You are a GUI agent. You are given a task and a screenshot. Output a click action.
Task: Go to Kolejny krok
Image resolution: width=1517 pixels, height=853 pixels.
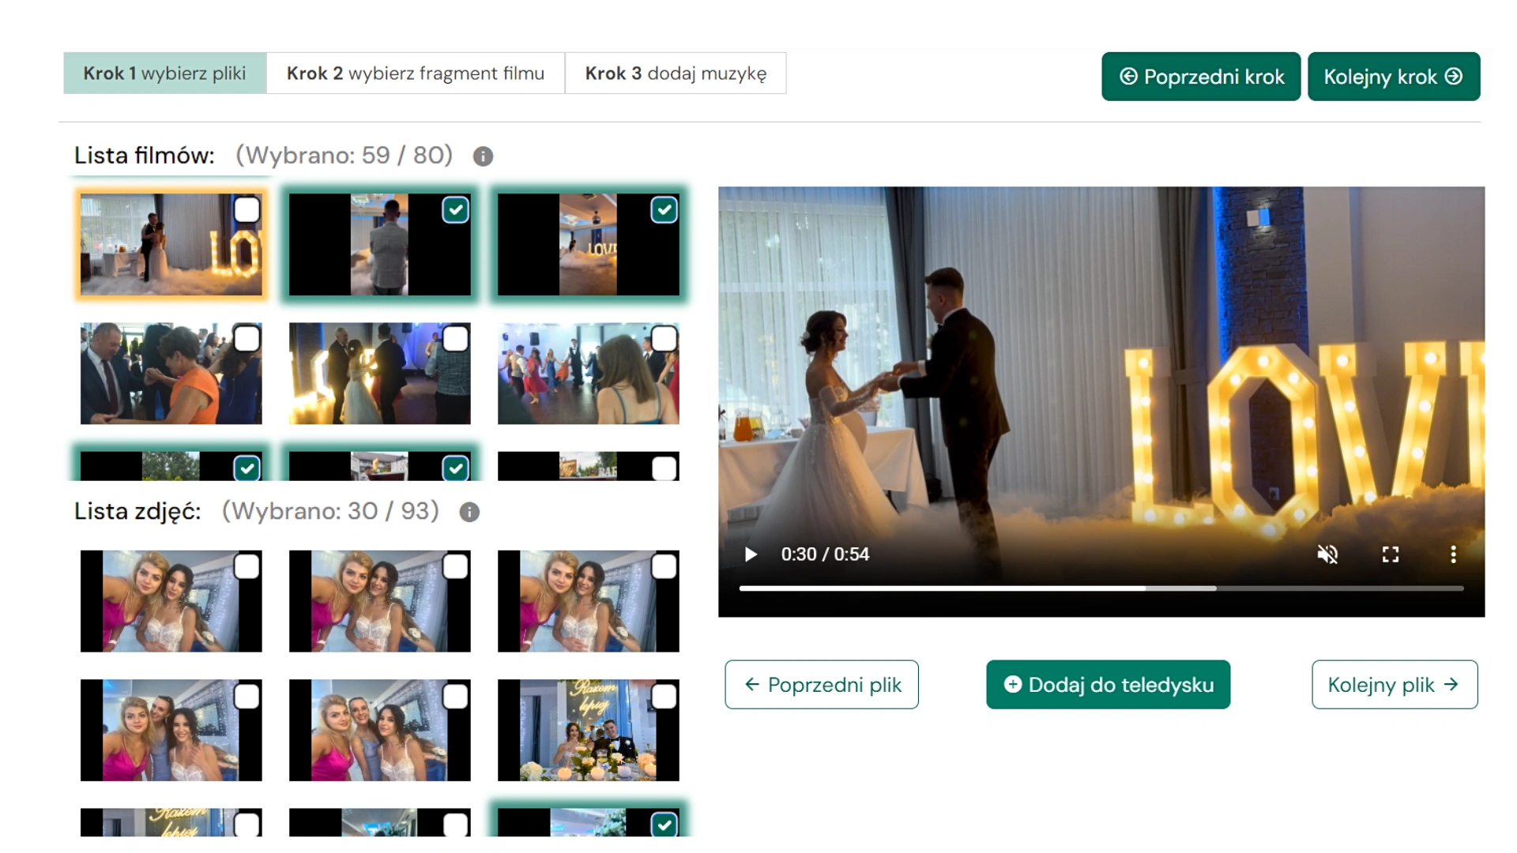pyautogui.click(x=1393, y=77)
